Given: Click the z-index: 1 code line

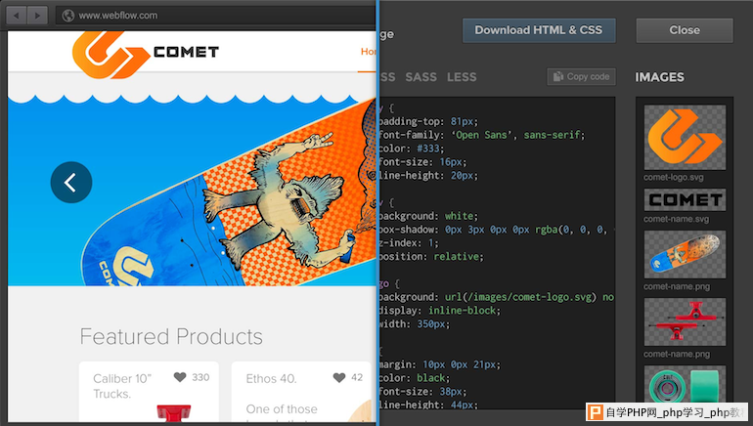Looking at the screenshot, I should [409, 243].
